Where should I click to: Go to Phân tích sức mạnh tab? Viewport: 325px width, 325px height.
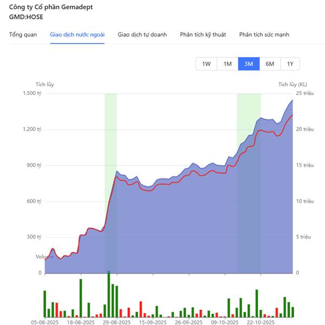[x=264, y=35]
